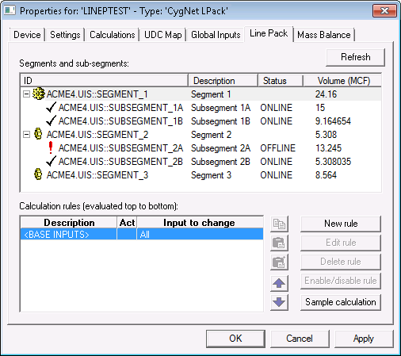Run the Sample calculation
The image size is (401, 356).
click(341, 302)
